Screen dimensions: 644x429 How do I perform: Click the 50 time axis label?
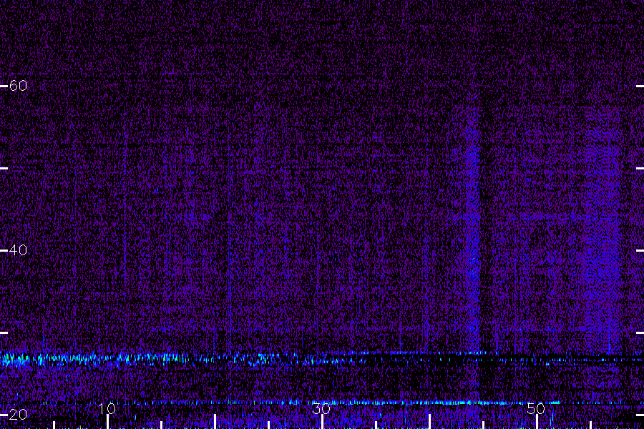[x=536, y=408]
